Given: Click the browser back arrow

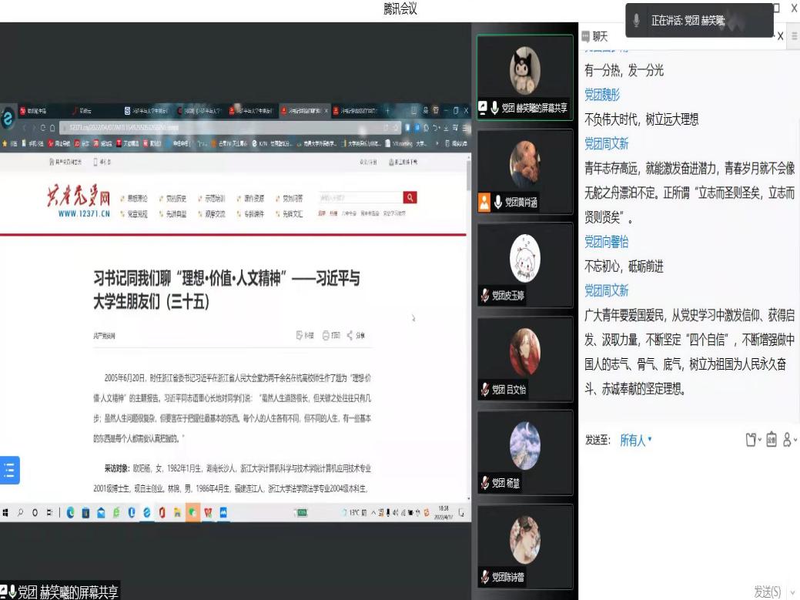Looking at the screenshot, I should [x=23, y=128].
